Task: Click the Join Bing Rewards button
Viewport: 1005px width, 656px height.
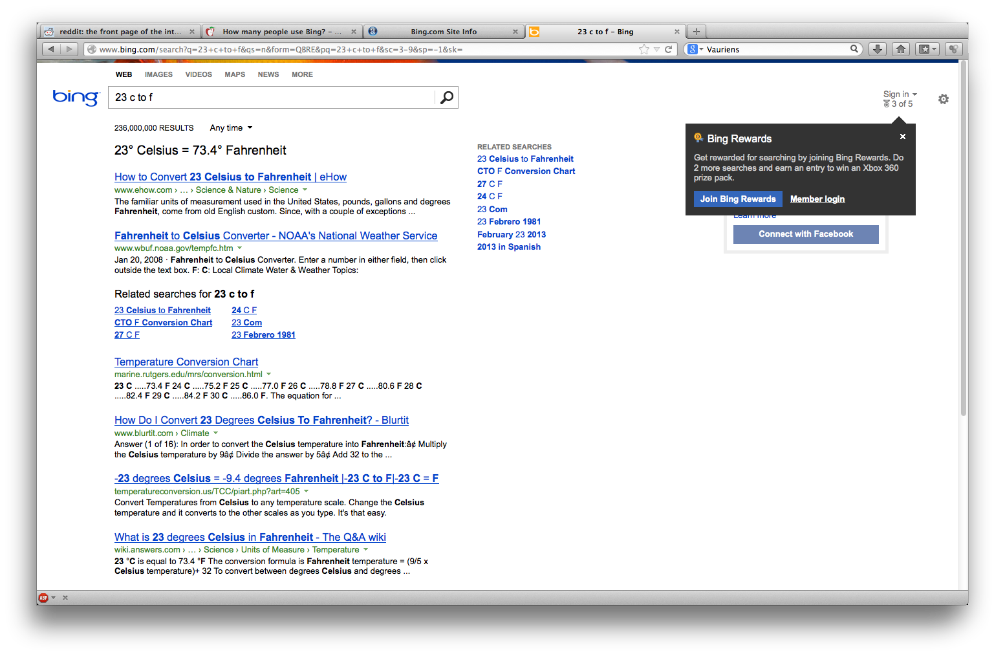Action: click(738, 199)
